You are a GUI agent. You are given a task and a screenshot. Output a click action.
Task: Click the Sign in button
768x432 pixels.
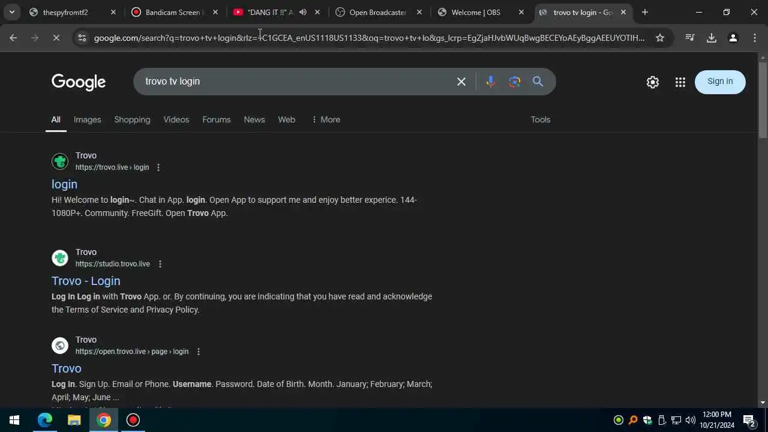(x=720, y=82)
